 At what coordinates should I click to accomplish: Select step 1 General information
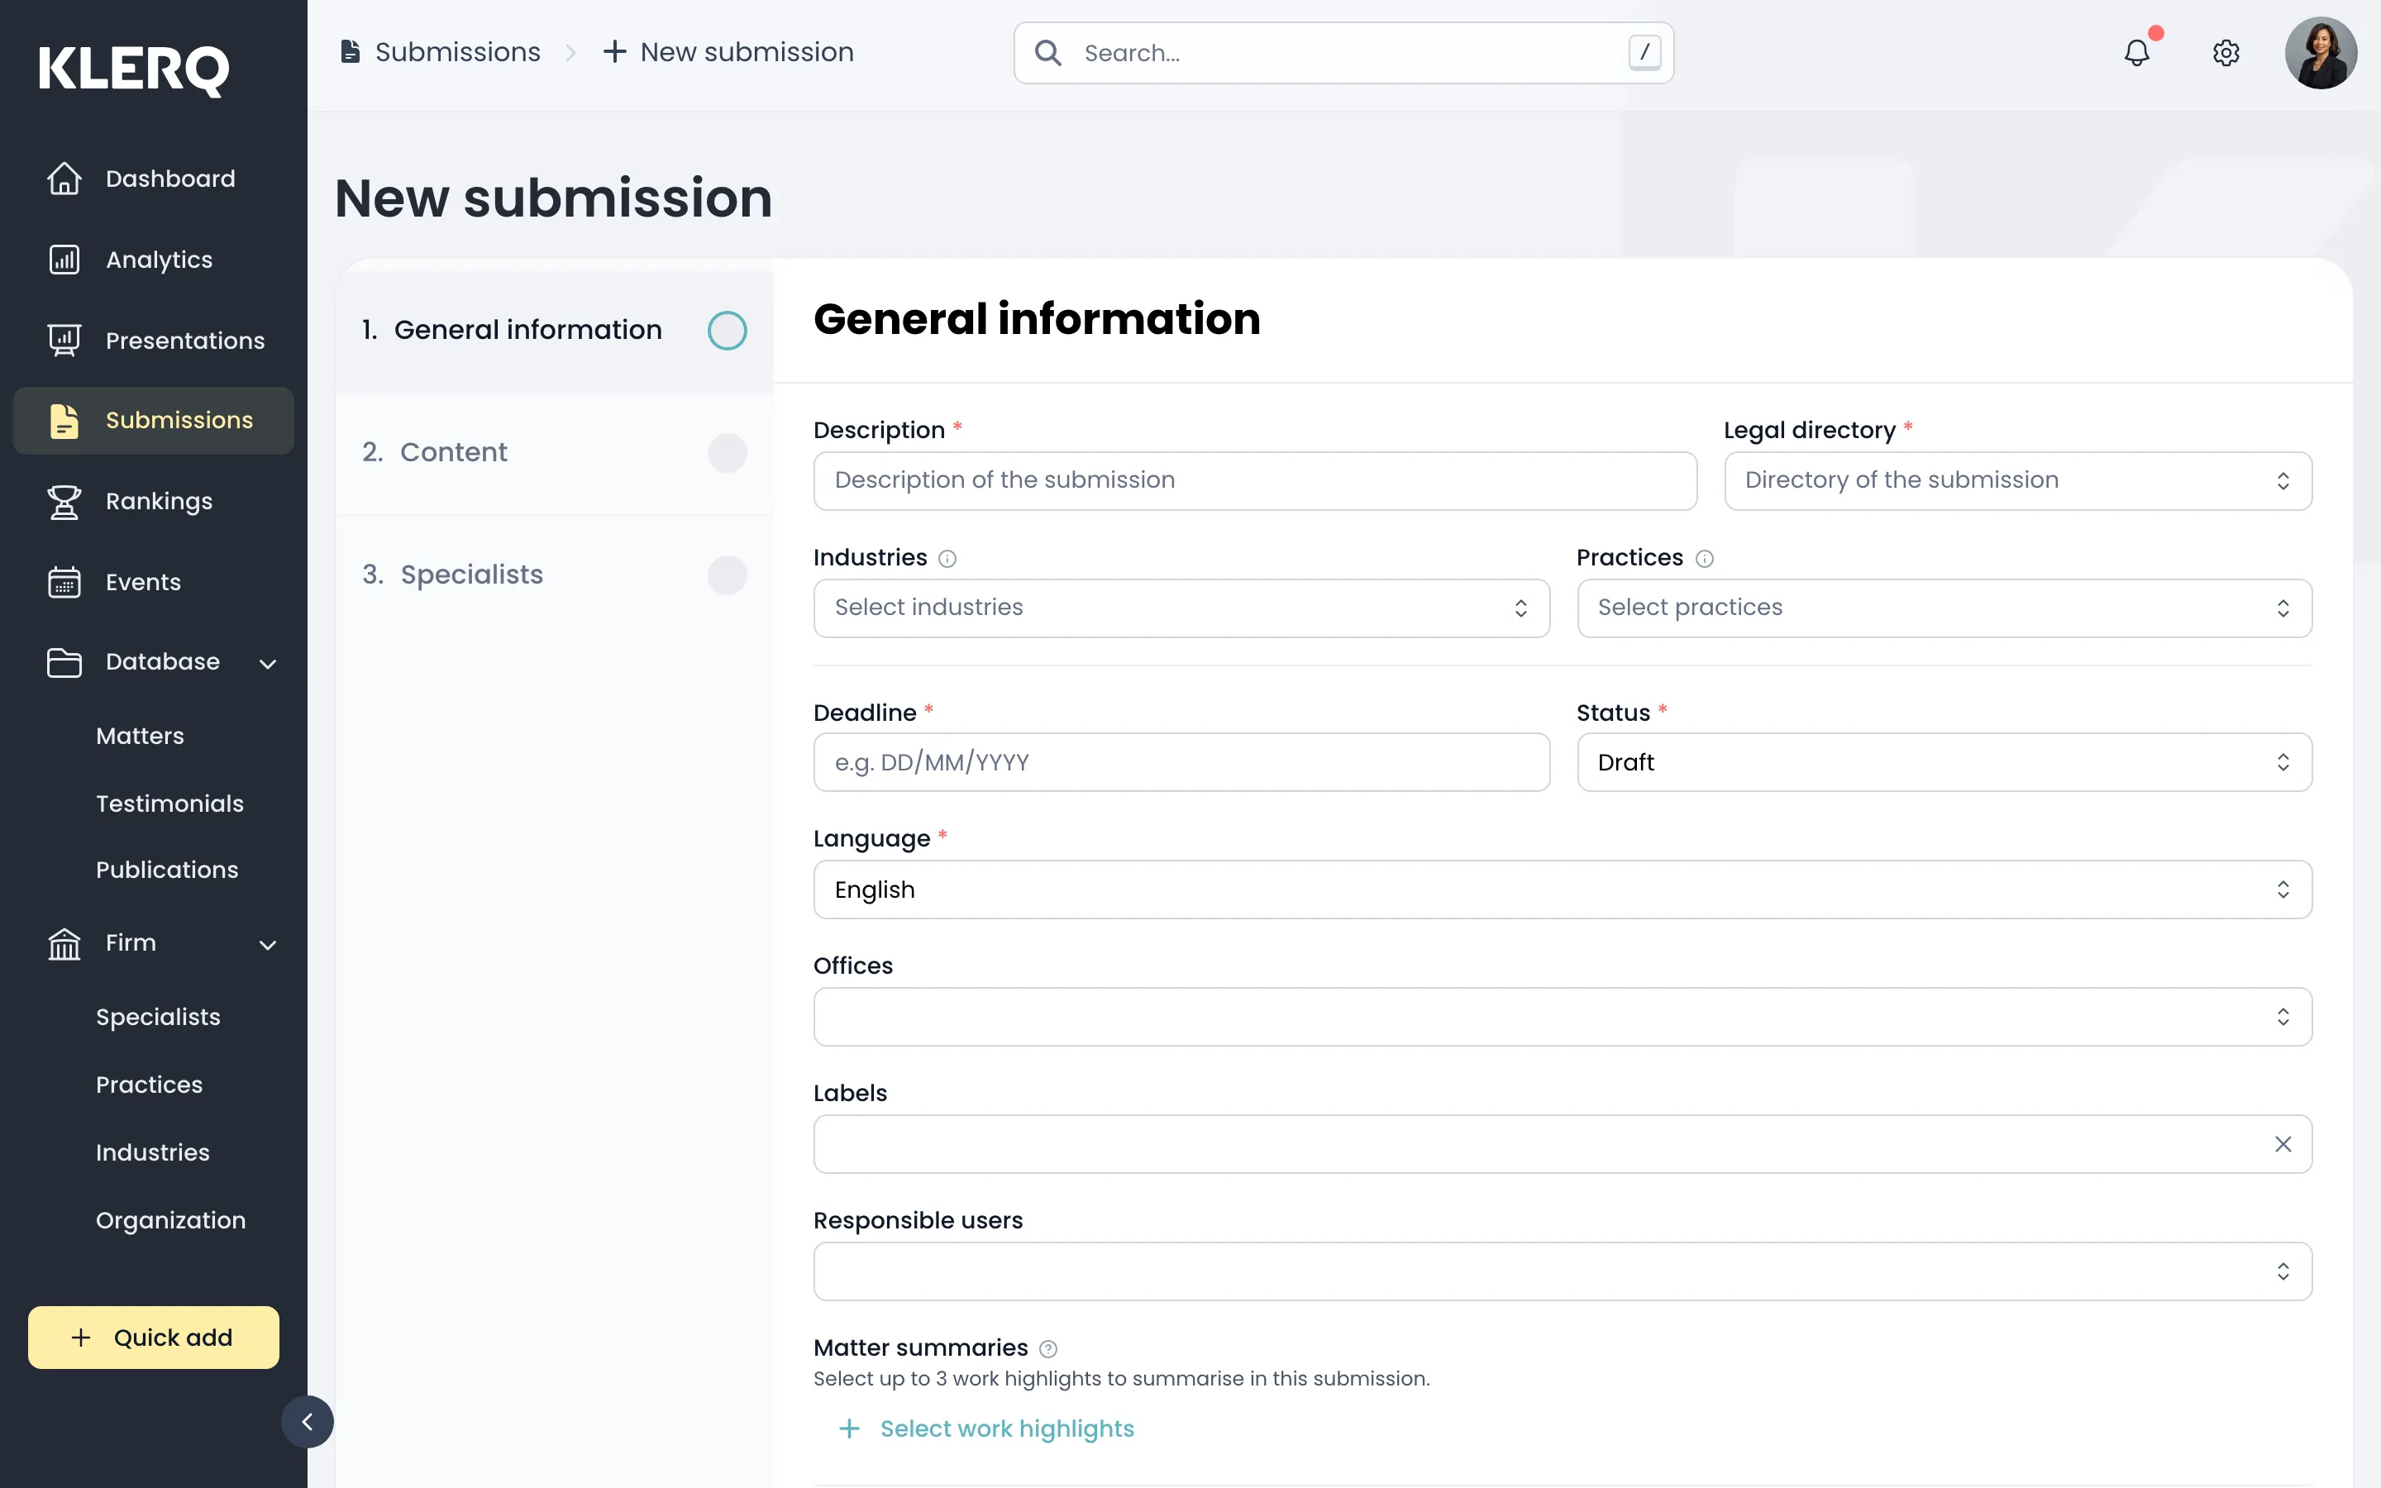(555, 331)
